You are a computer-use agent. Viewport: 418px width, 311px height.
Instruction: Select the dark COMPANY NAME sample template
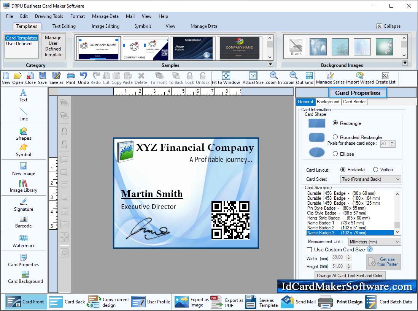click(239, 48)
